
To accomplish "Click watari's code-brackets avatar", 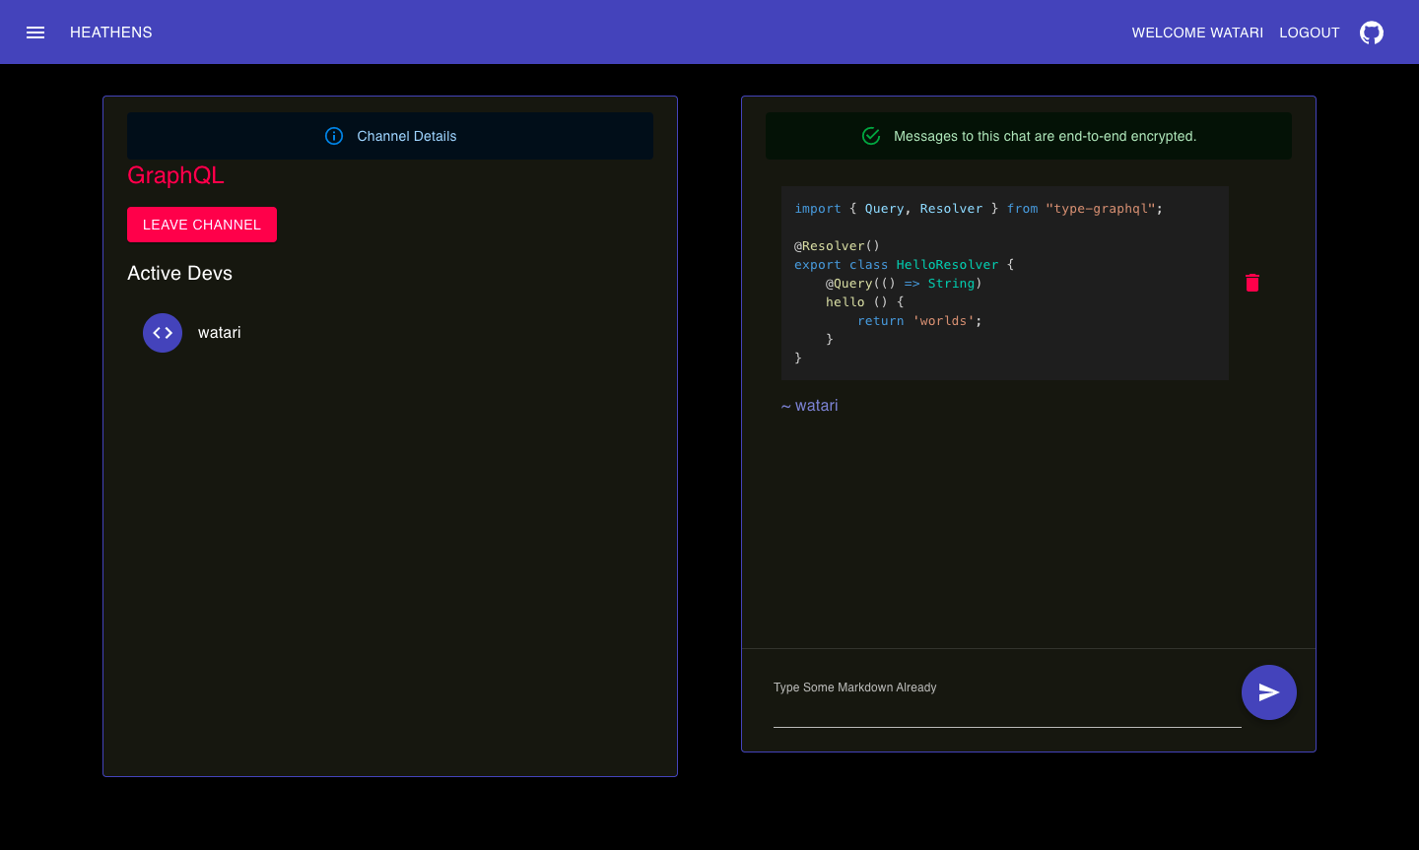I will [x=163, y=333].
